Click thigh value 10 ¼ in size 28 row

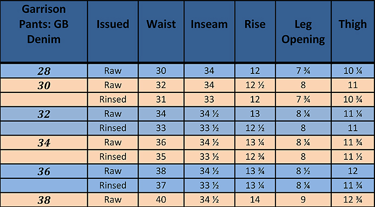click(353, 71)
